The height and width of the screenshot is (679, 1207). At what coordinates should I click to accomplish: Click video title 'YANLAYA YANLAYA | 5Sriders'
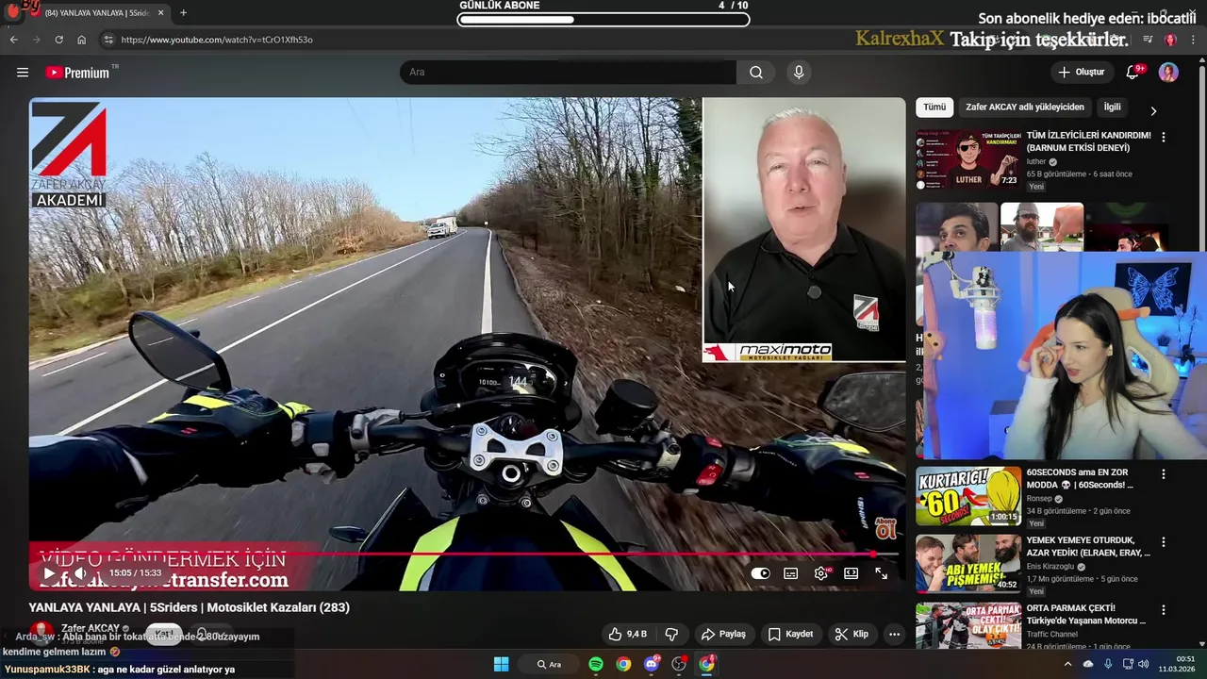[190, 607]
